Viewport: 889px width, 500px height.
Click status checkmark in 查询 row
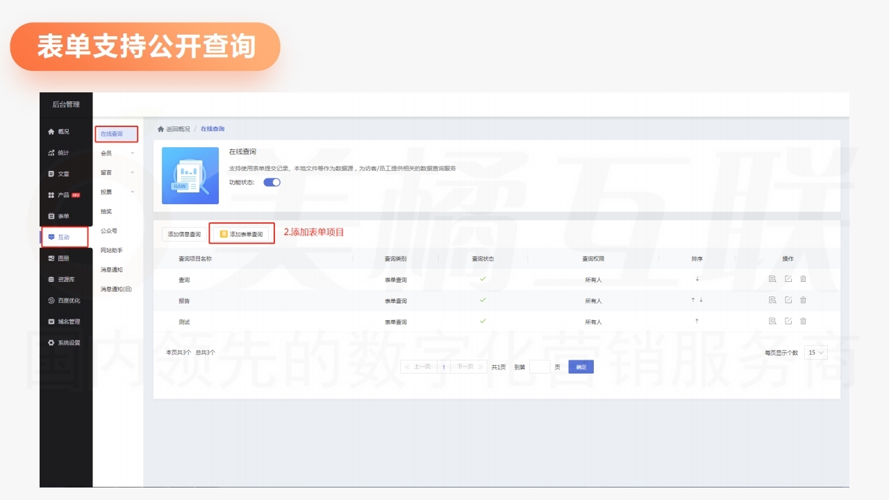tap(483, 278)
